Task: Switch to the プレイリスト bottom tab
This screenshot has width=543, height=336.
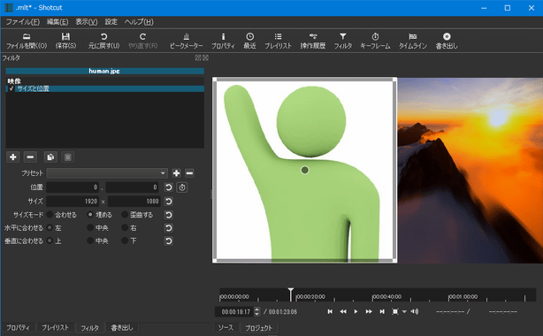Action: 55,327
